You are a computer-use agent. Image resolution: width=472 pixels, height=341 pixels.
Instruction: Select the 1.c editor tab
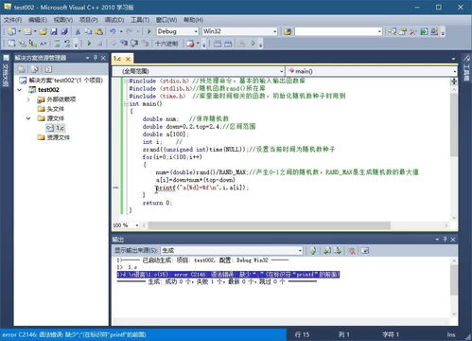[118, 59]
